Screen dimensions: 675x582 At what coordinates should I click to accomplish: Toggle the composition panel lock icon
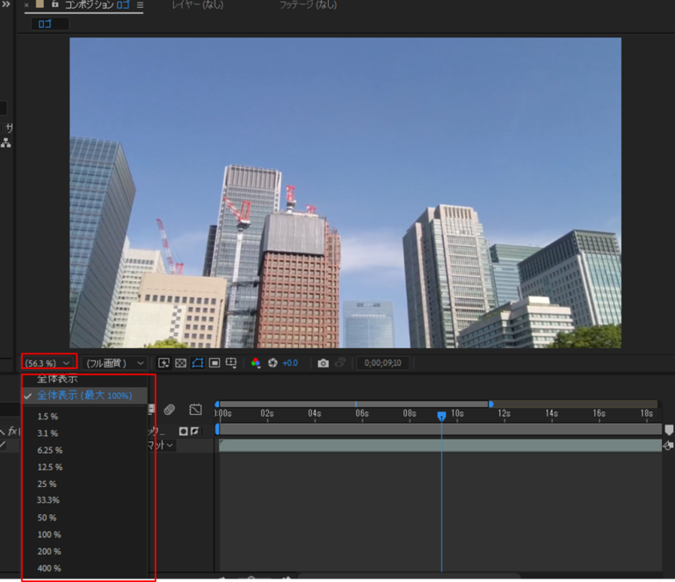click(x=55, y=5)
